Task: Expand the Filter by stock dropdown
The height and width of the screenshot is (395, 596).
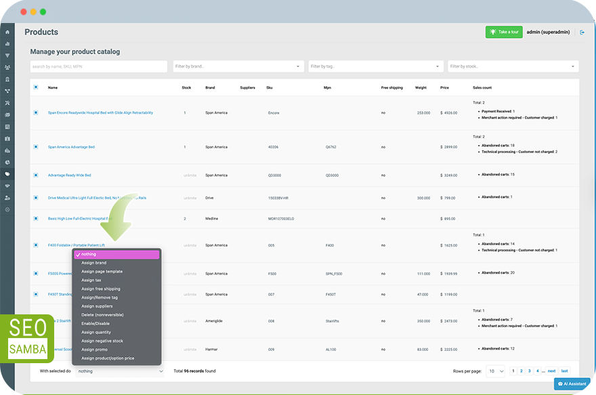Action: pos(513,66)
